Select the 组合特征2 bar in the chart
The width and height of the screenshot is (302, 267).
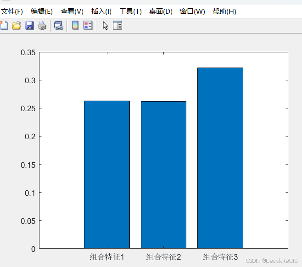[x=163, y=175]
